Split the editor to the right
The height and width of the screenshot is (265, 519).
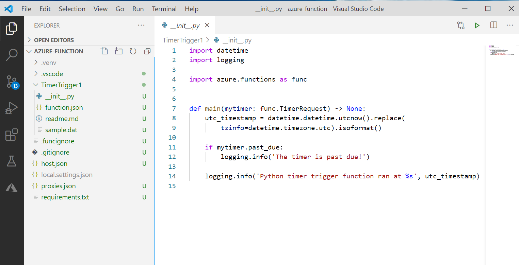(x=494, y=25)
